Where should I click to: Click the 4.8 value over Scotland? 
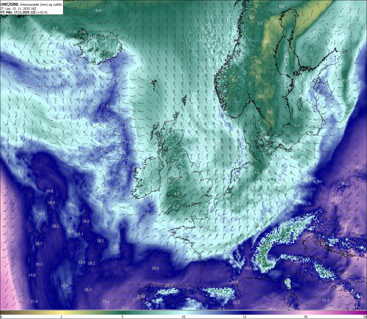coord(178,139)
